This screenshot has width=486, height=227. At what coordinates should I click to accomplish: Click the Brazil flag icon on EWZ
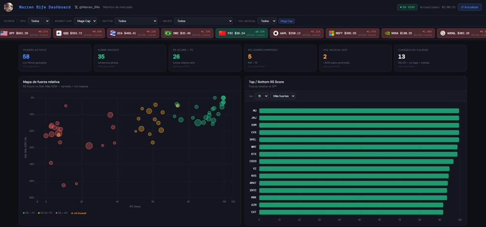pyautogui.click(x=168, y=33)
